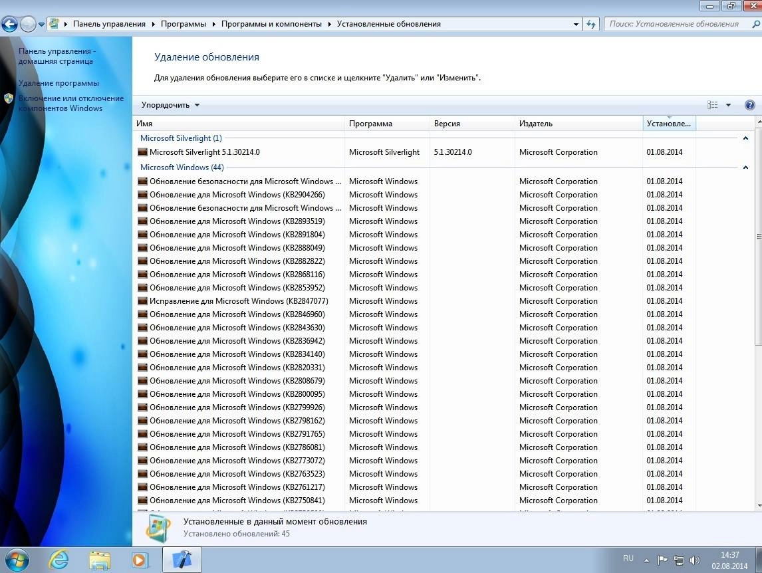
Task: Click the RU language indicator
Action: (x=628, y=558)
